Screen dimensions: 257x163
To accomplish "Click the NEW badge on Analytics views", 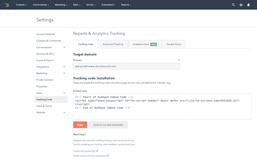I will click(153, 44).
